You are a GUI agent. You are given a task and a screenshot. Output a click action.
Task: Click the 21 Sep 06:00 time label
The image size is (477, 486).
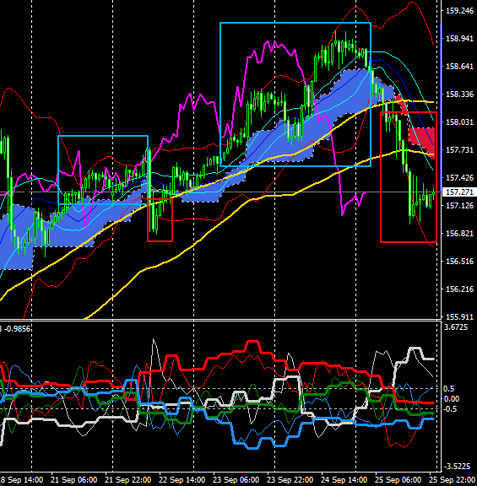[73, 480]
